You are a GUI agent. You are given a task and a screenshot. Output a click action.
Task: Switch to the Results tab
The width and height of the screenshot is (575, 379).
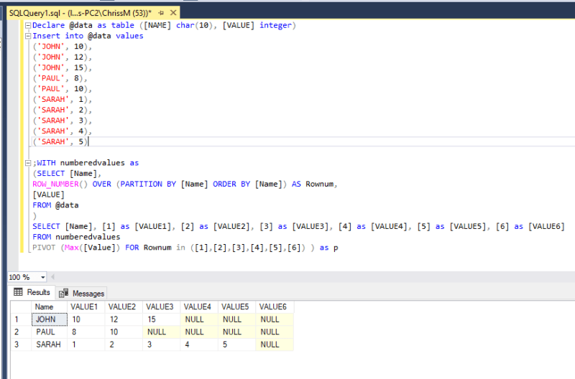pyautogui.click(x=32, y=292)
